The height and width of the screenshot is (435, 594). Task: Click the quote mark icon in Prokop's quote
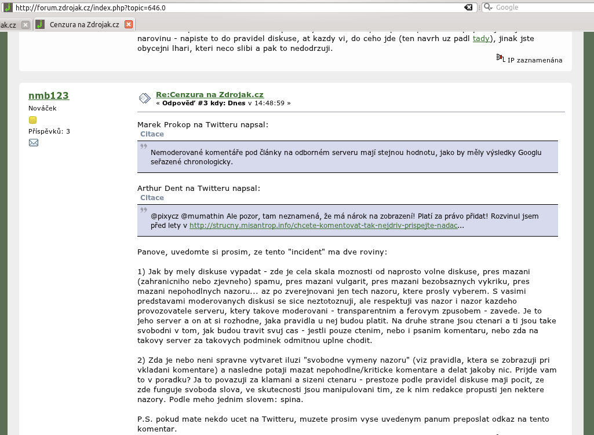[x=144, y=146]
